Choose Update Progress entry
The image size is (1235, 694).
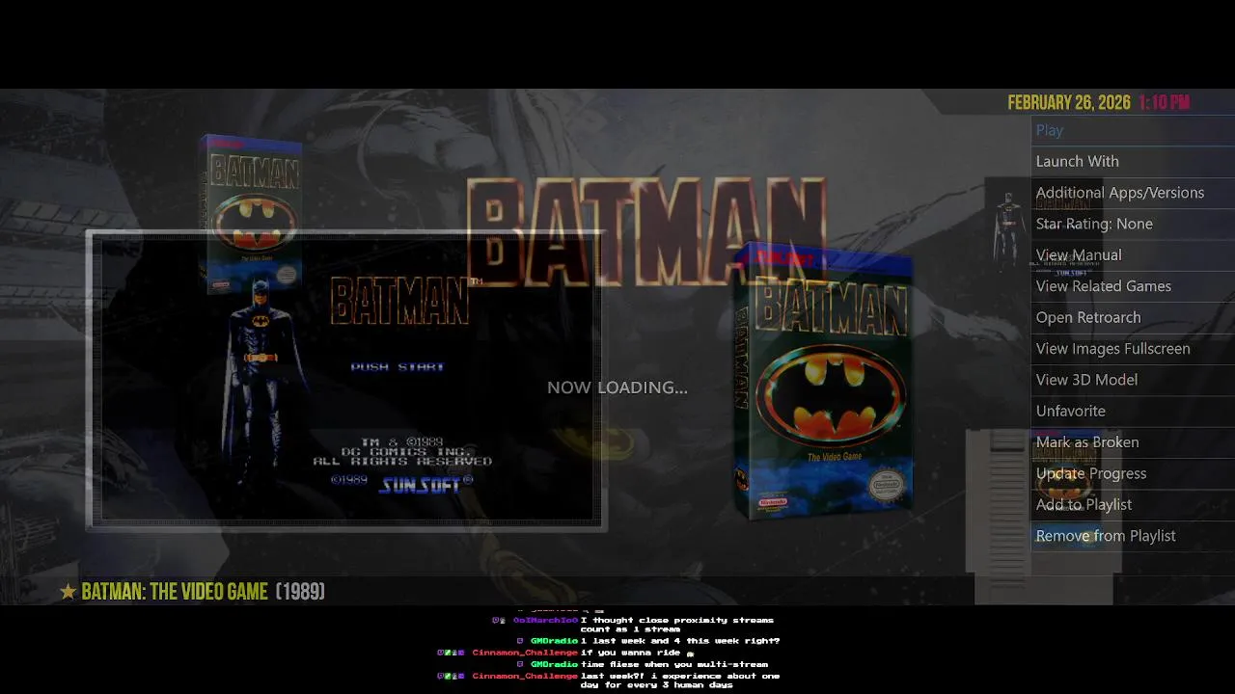[1133, 473]
